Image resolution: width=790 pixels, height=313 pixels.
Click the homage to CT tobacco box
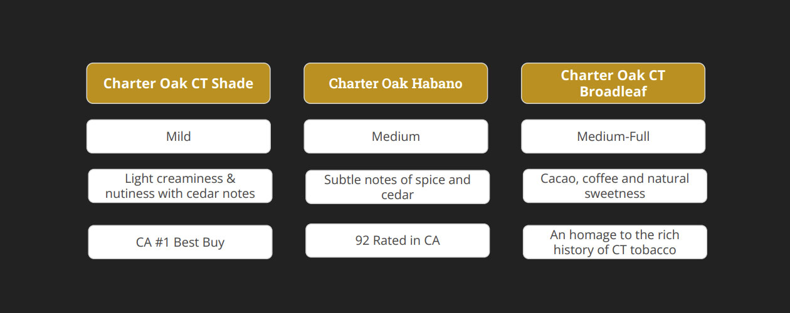click(615, 242)
